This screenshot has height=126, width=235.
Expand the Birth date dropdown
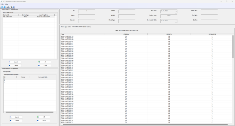point(176,12)
